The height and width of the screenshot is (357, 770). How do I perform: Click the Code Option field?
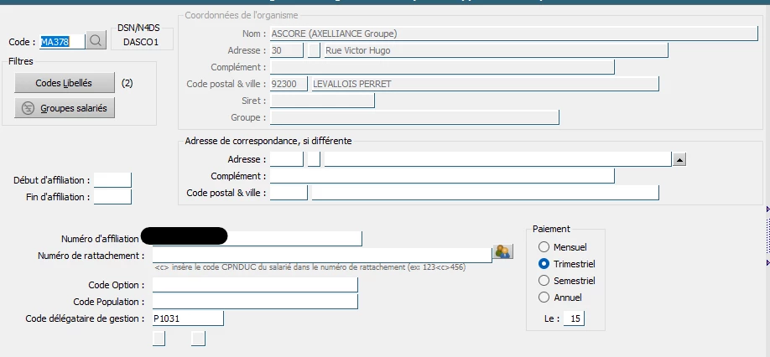255,285
